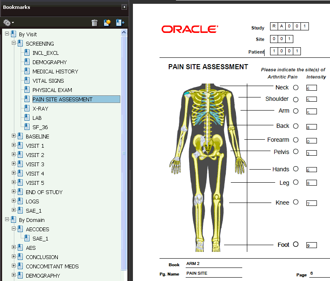Expand the VISIT 2 bookmark node

click(14, 154)
